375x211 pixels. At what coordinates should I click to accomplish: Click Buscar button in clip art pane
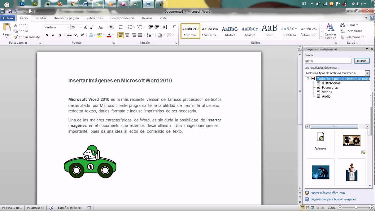tap(362, 61)
